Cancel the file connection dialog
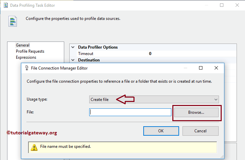The image size is (245, 160). tap(200, 131)
